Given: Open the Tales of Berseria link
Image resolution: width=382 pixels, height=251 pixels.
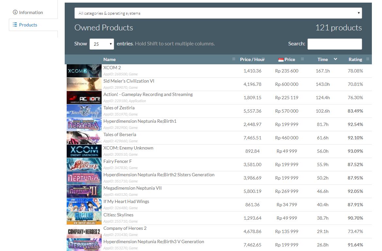Looking at the screenshot, I should [120, 134].
